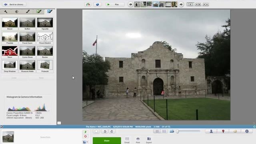Rotate the photo counter-clockwise
The width and height of the screenshot is (256, 144).
click(x=105, y=131)
